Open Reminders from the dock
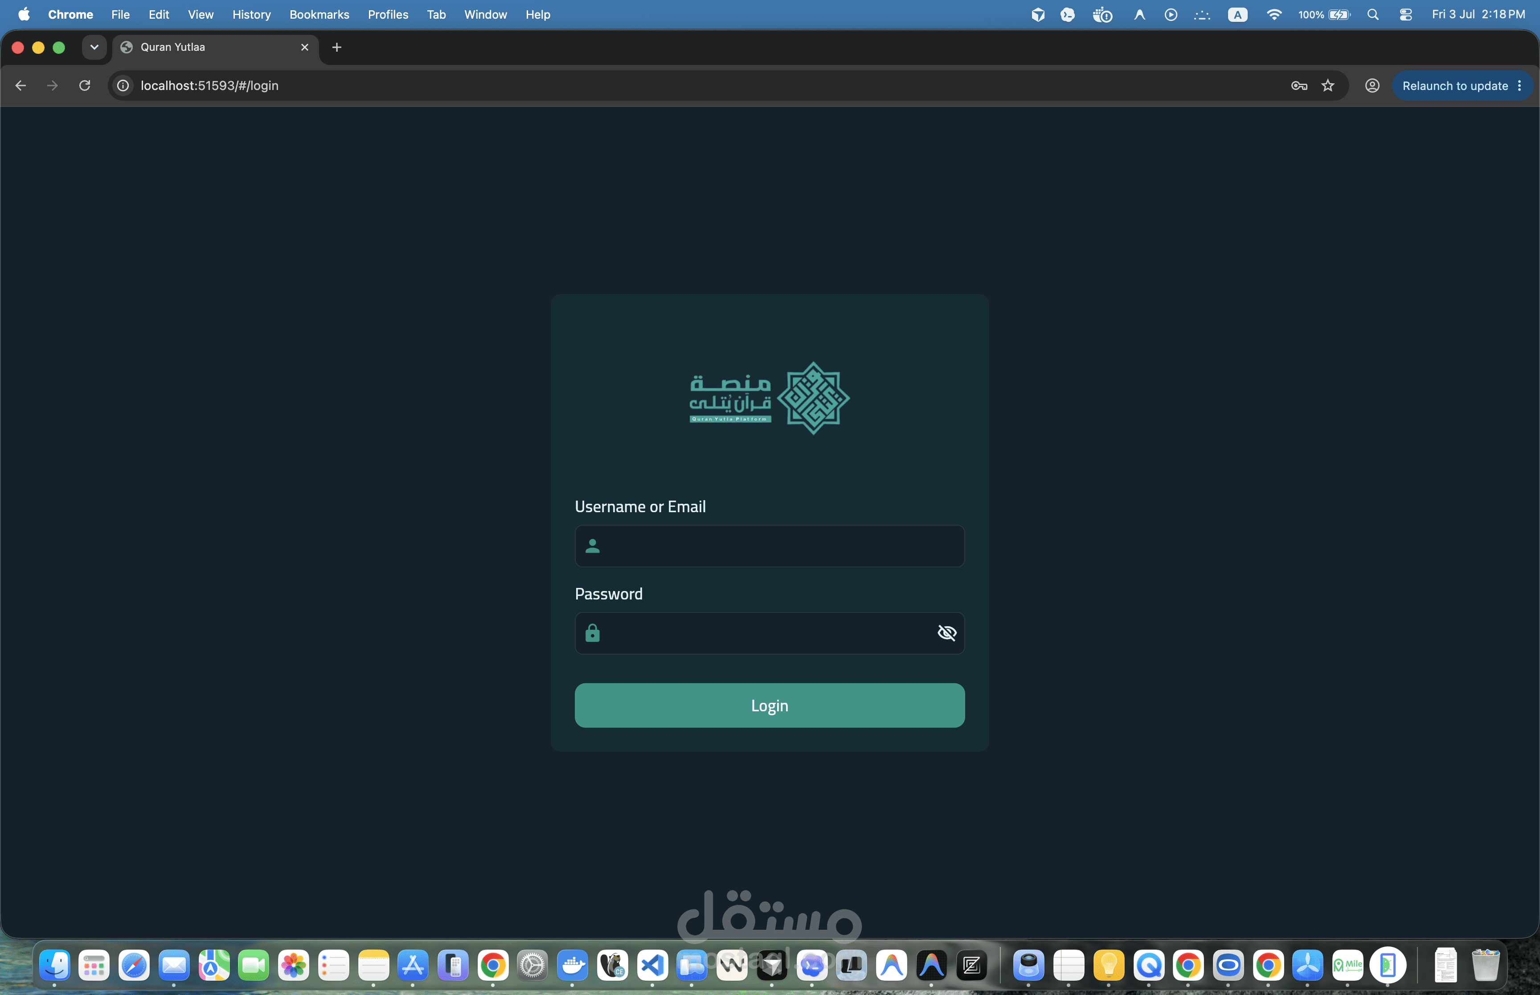1540x995 pixels. click(x=333, y=965)
